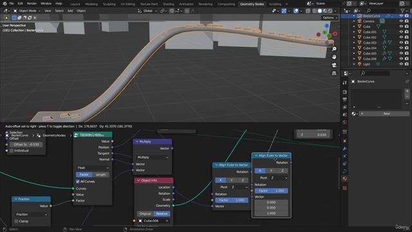Select wireframe viewport shading
412x232 pixels.
[315, 11]
